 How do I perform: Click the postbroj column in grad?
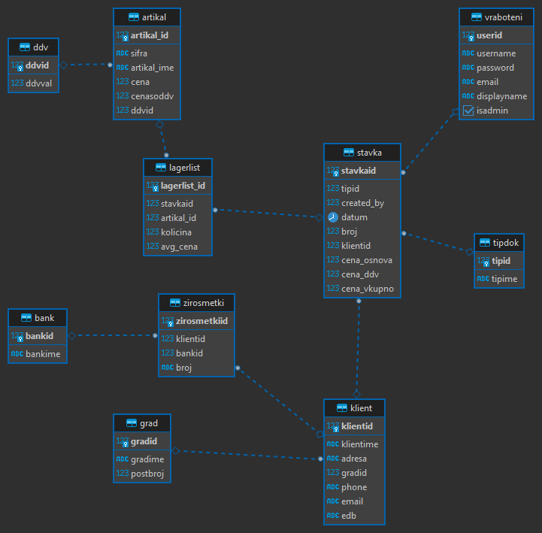tap(147, 474)
